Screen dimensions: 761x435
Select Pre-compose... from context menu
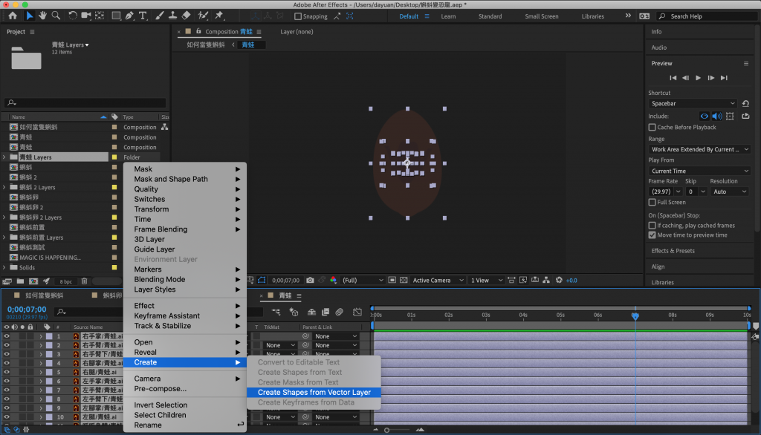pyautogui.click(x=160, y=389)
